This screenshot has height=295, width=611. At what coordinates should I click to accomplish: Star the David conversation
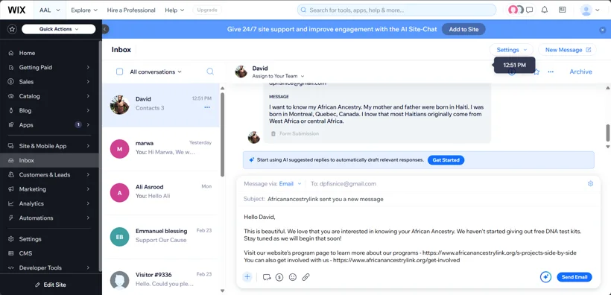tap(536, 72)
